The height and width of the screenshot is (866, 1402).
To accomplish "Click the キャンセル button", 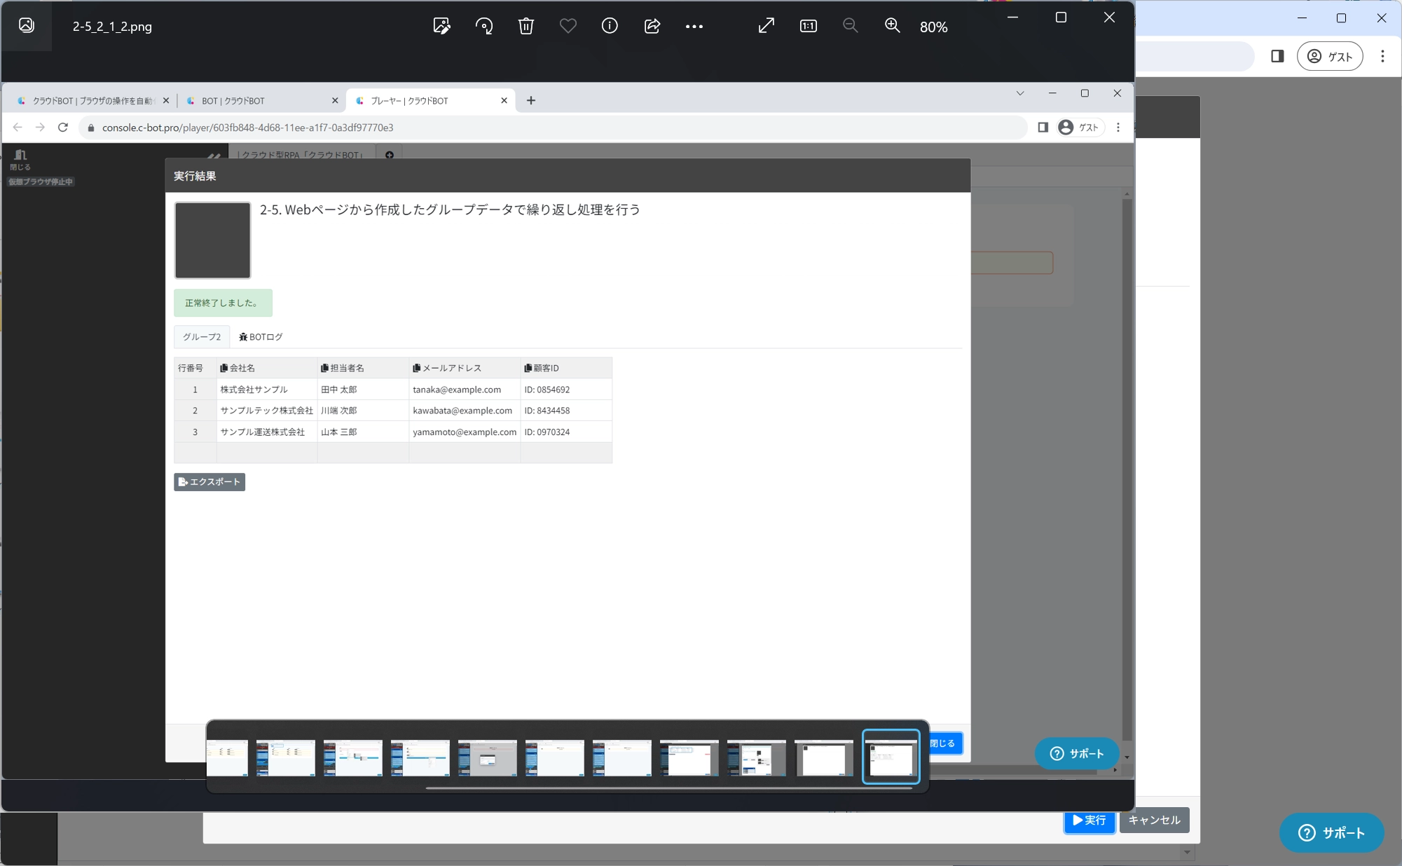I will (1154, 820).
